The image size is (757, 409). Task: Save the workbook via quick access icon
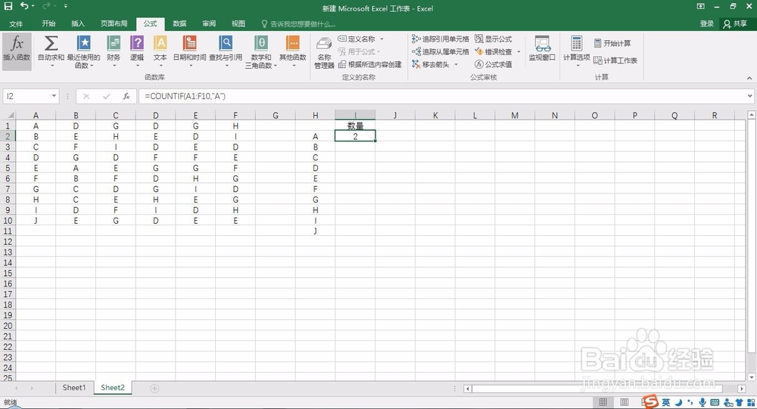click(8, 6)
